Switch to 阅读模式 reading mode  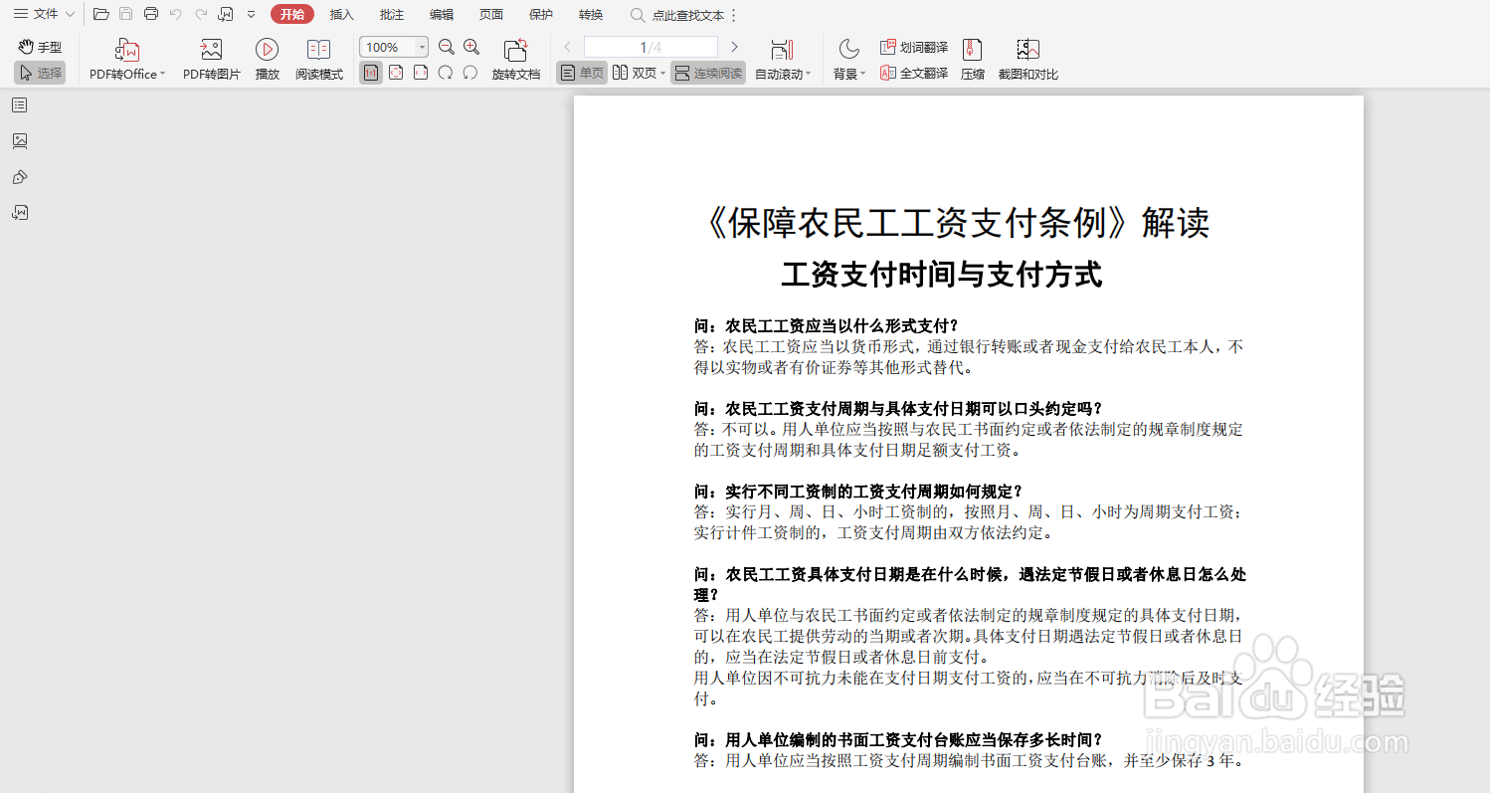click(318, 58)
